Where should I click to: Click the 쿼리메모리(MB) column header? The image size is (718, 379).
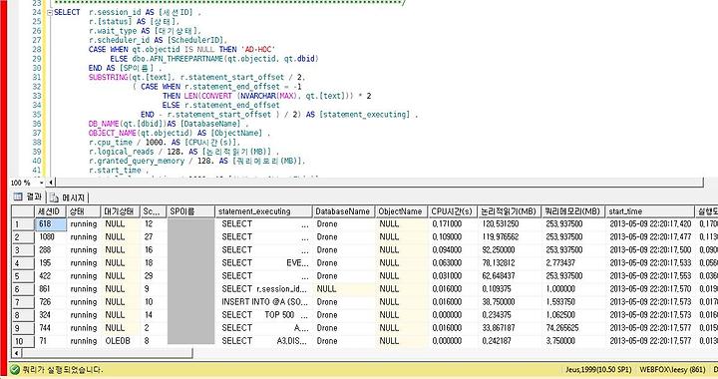[x=572, y=211]
